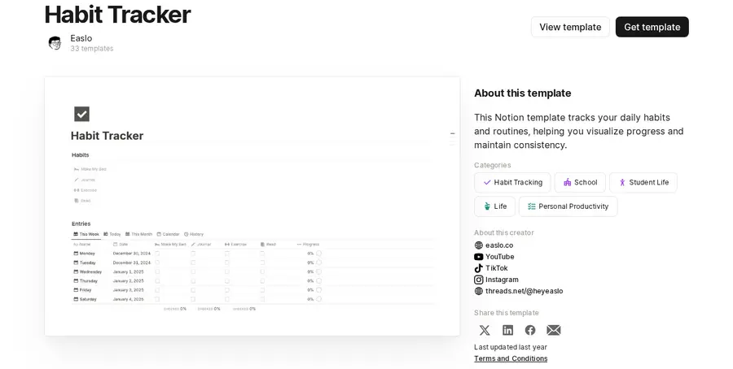Viewport: 733px width, 369px height.
Task: Select the Student Life category tag
Action: (643, 182)
